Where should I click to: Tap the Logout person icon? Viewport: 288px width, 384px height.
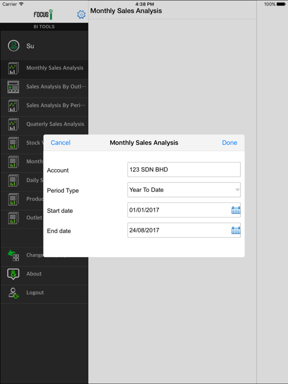click(x=13, y=293)
